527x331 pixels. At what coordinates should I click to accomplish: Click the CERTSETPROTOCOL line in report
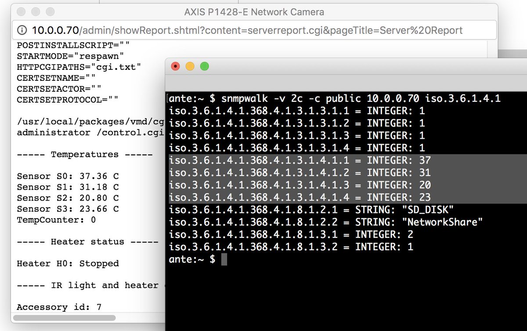(68, 100)
